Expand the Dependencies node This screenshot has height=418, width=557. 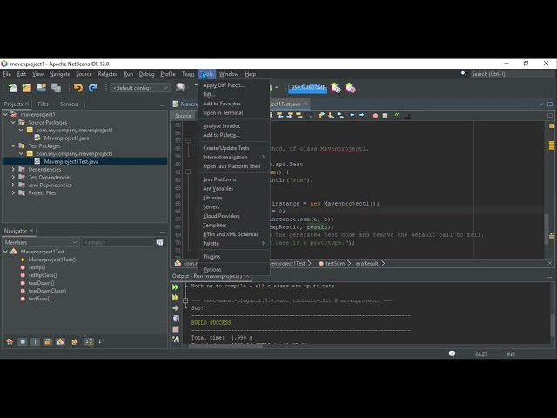pyautogui.click(x=13, y=169)
